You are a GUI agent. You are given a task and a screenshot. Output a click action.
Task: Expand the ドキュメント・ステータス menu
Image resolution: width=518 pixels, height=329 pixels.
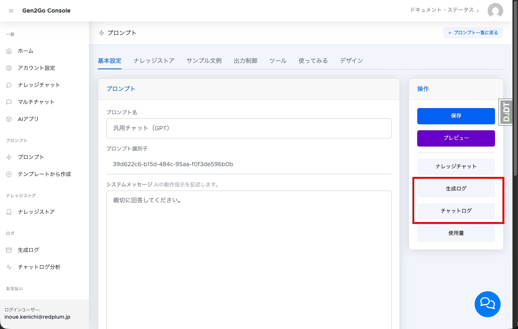click(x=444, y=10)
